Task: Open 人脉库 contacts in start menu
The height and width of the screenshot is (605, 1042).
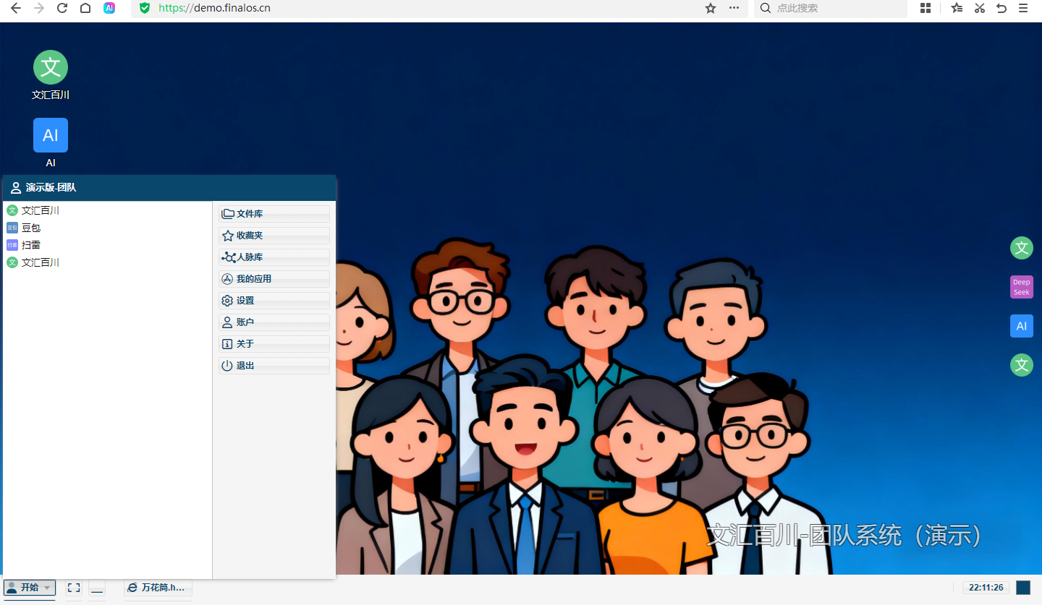Action: pyautogui.click(x=274, y=257)
